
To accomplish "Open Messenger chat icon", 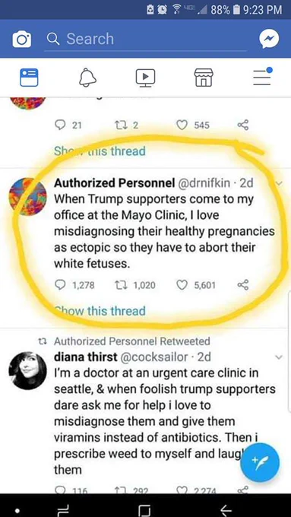I will 269,39.
